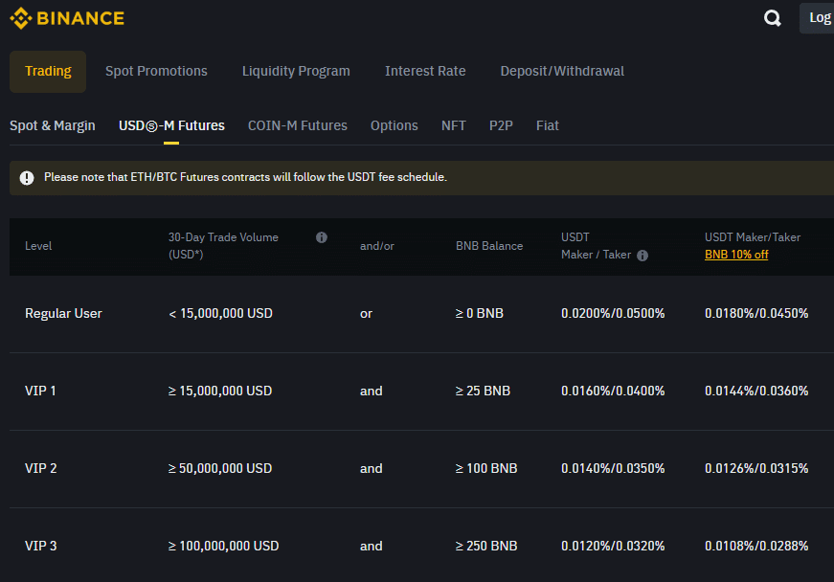
Task: Click the VIP 1 level cell
Action: (x=40, y=392)
